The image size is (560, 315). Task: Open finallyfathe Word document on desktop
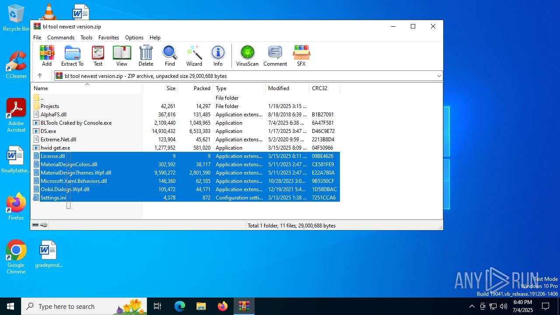point(16,160)
